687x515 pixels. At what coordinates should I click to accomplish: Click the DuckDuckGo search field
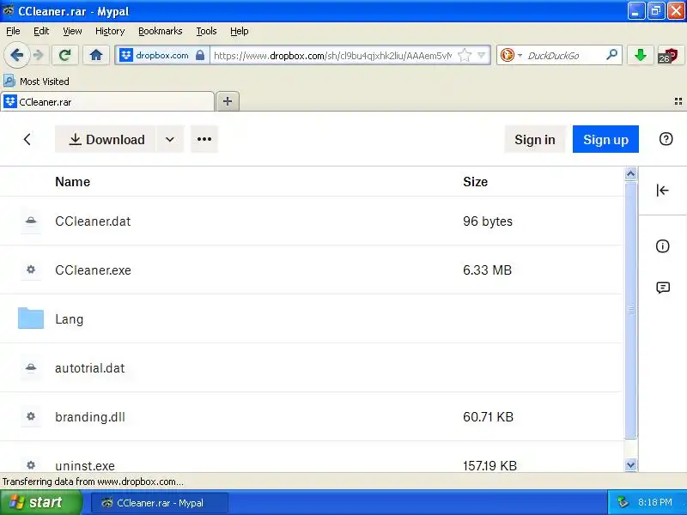coord(564,56)
